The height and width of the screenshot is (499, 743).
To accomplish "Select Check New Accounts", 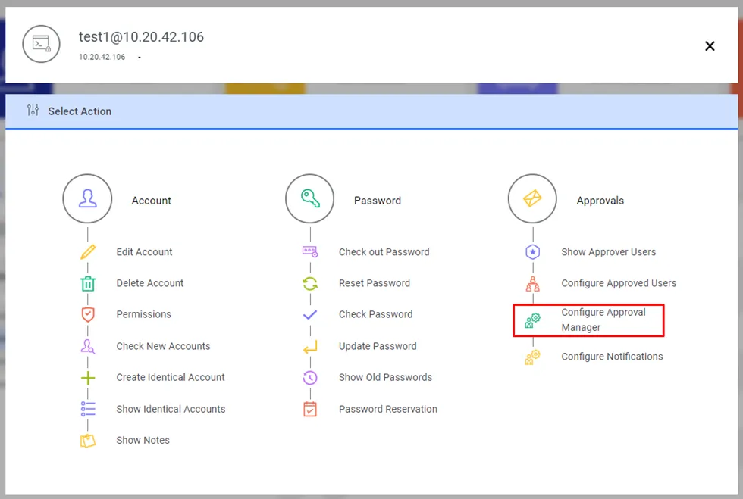I will [x=163, y=346].
